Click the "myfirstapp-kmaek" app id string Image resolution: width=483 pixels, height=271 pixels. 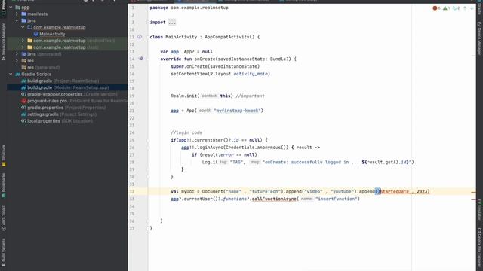pos(238,111)
